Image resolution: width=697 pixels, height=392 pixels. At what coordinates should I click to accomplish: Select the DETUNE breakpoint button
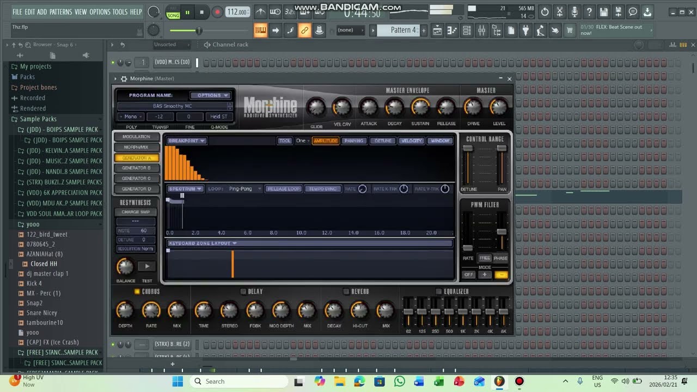(x=383, y=141)
